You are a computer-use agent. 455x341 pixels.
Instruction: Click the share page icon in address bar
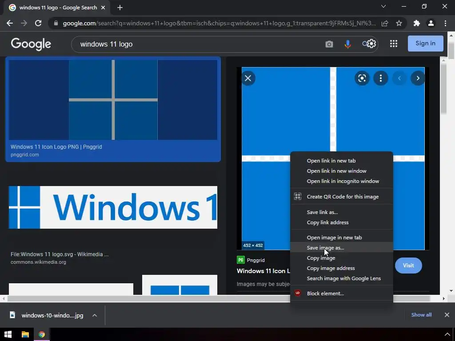385,23
